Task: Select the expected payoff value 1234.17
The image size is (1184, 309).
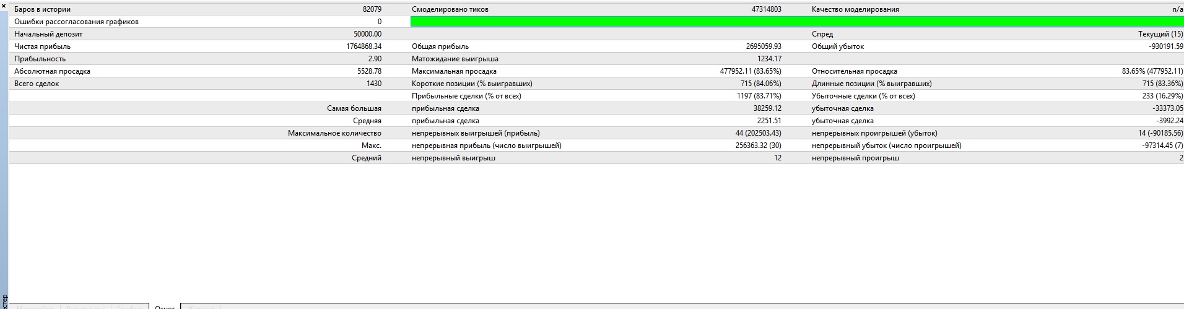Action: pyautogui.click(x=769, y=59)
